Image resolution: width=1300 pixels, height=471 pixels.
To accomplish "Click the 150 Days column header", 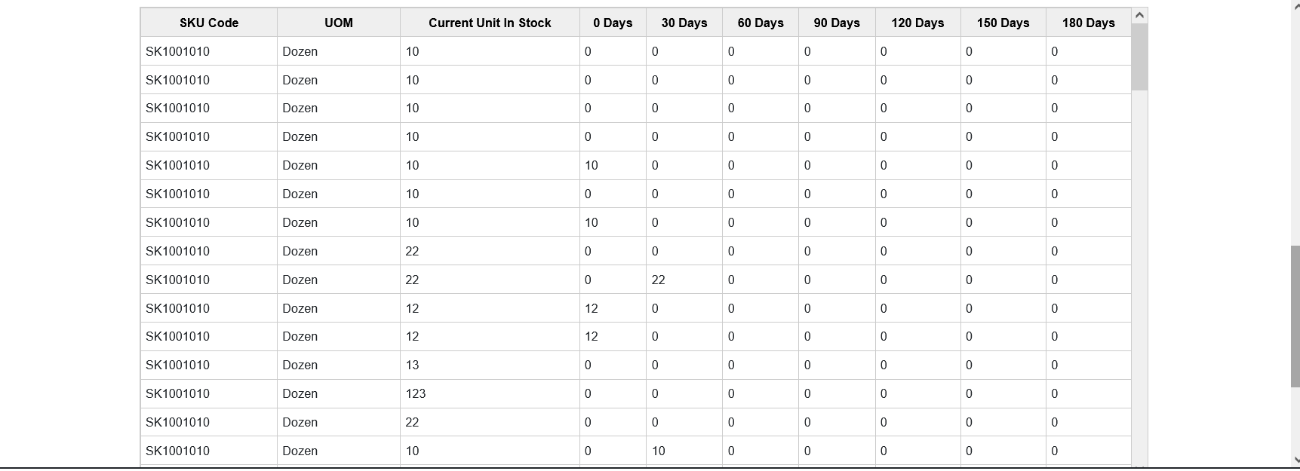I will [x=1003, y=23].
